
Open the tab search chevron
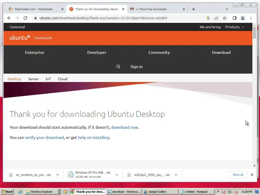point(227,9)
